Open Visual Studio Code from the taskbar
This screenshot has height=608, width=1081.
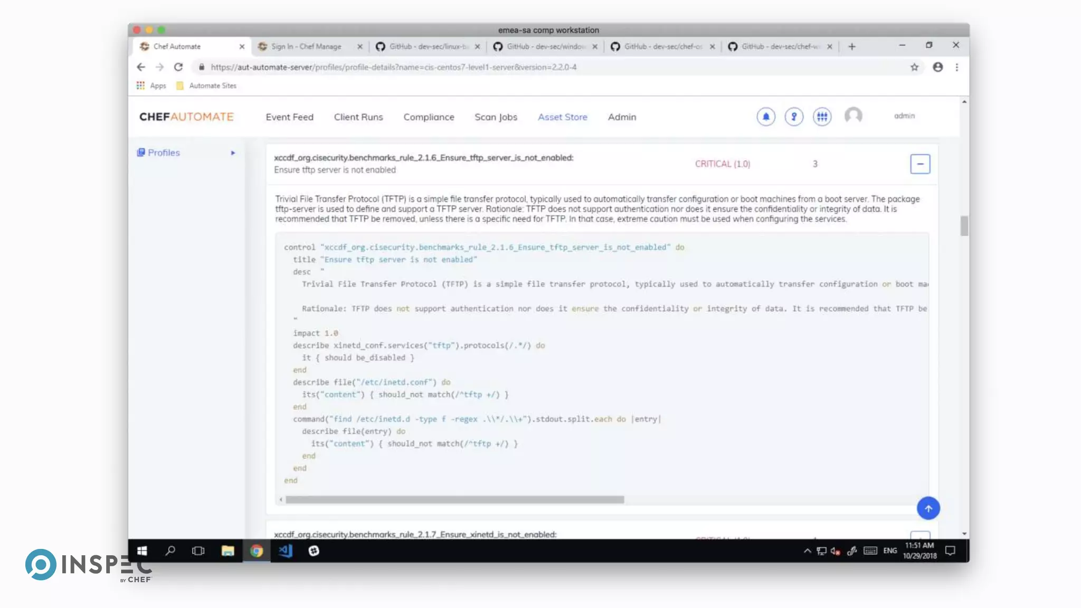pyautogui.click(x=285, y=550)
